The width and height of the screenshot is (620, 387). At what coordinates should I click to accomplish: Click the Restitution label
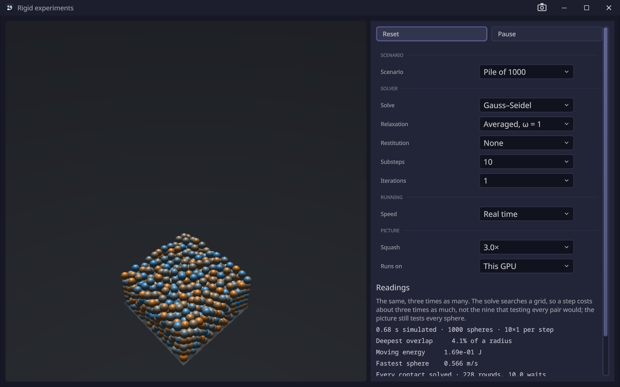(395, 143)
